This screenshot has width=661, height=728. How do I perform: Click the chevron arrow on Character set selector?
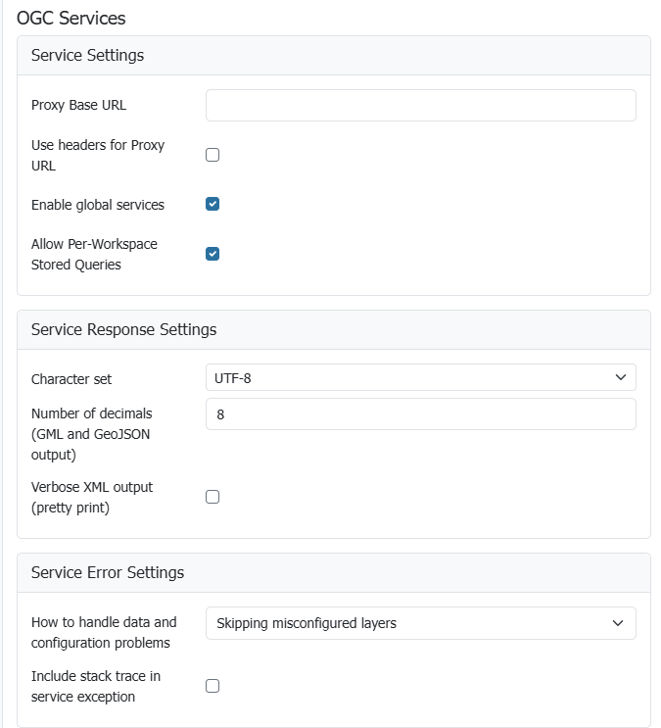(619, 377)
